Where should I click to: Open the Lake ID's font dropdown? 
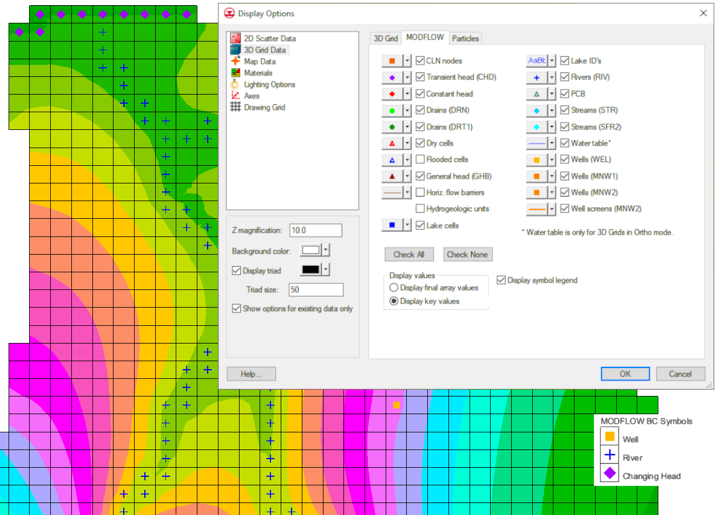(551, 60)
